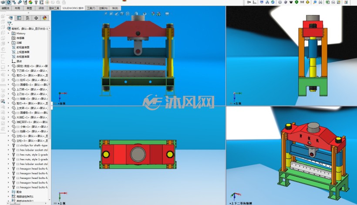
Task: Open the 块(B) menu
Action: [x=115, y=8]
